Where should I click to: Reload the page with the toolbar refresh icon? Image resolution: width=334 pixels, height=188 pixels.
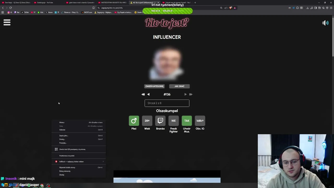click(11, 8)
